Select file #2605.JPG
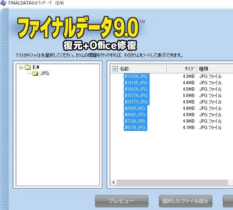Viewport: 233px width, 210px height. click(x=135, y=108)
